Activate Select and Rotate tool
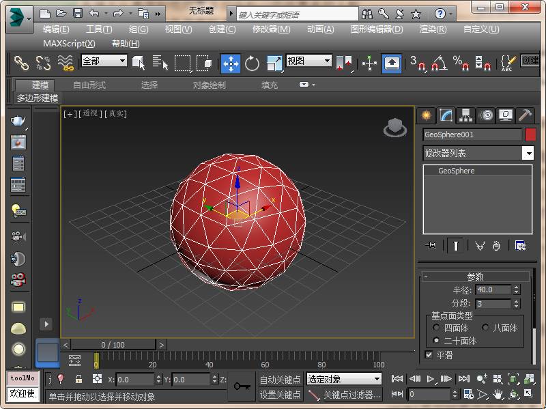The width and height of the screenshot is (546, 409). [x=252, y=64]
